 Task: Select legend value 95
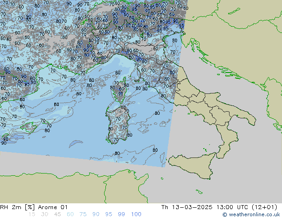click(109, 214)
